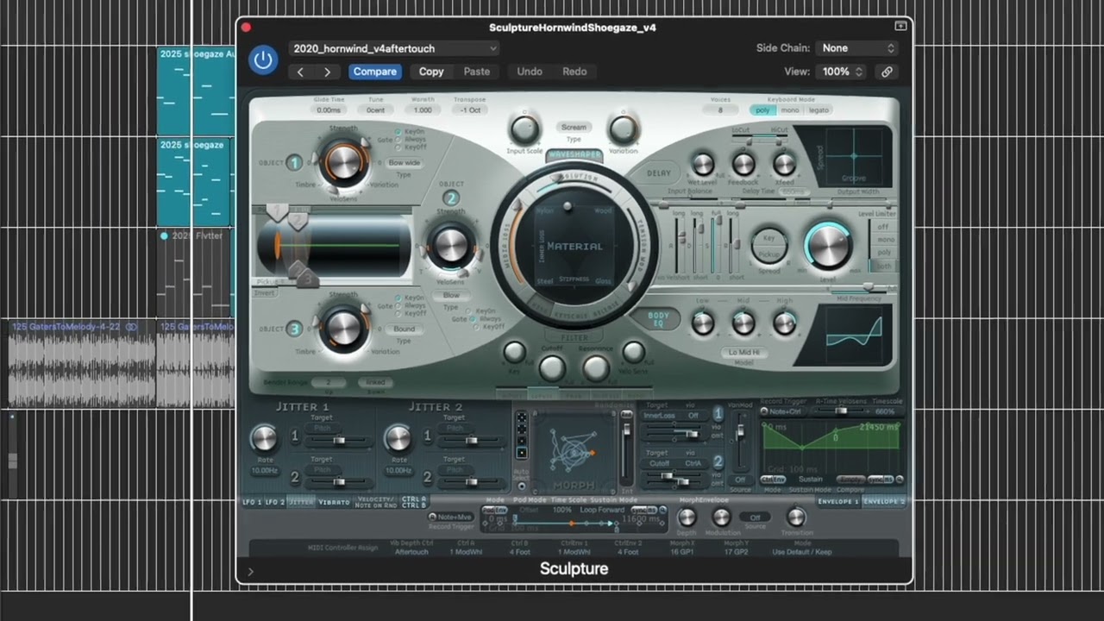Go to previous preset with left arrow
1104x621 pixels.
click(300, 72)
